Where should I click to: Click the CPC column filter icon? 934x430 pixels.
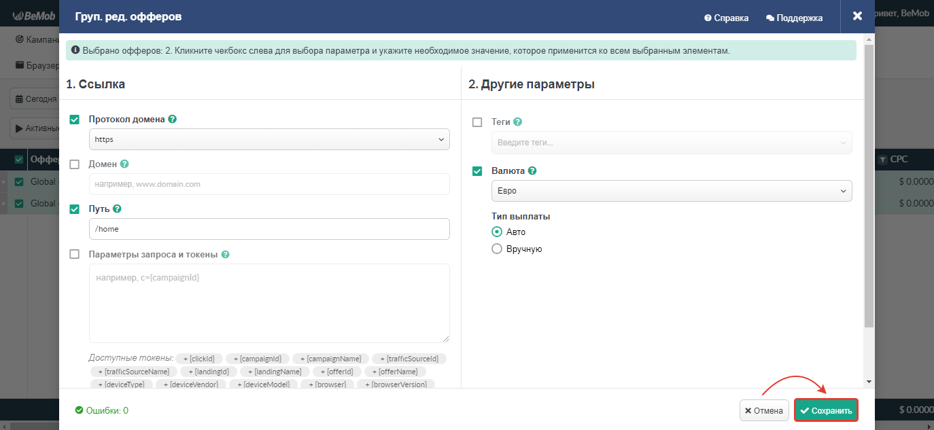point(882,160)
